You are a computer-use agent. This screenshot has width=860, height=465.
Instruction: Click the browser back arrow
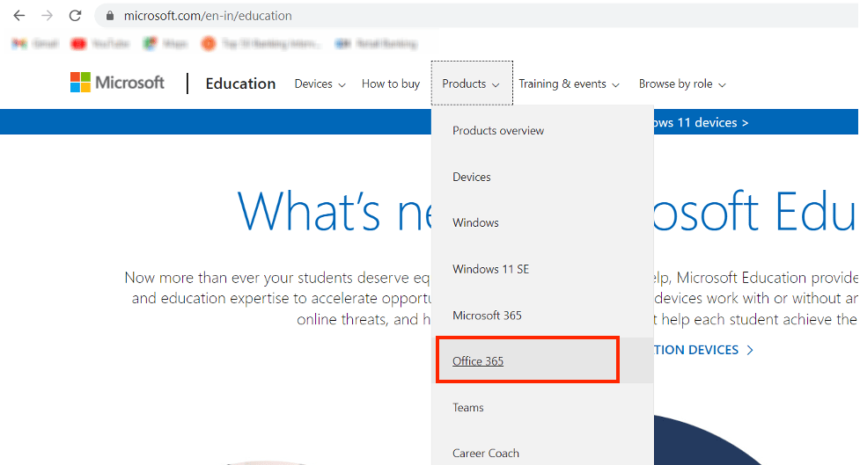(19, 16)
